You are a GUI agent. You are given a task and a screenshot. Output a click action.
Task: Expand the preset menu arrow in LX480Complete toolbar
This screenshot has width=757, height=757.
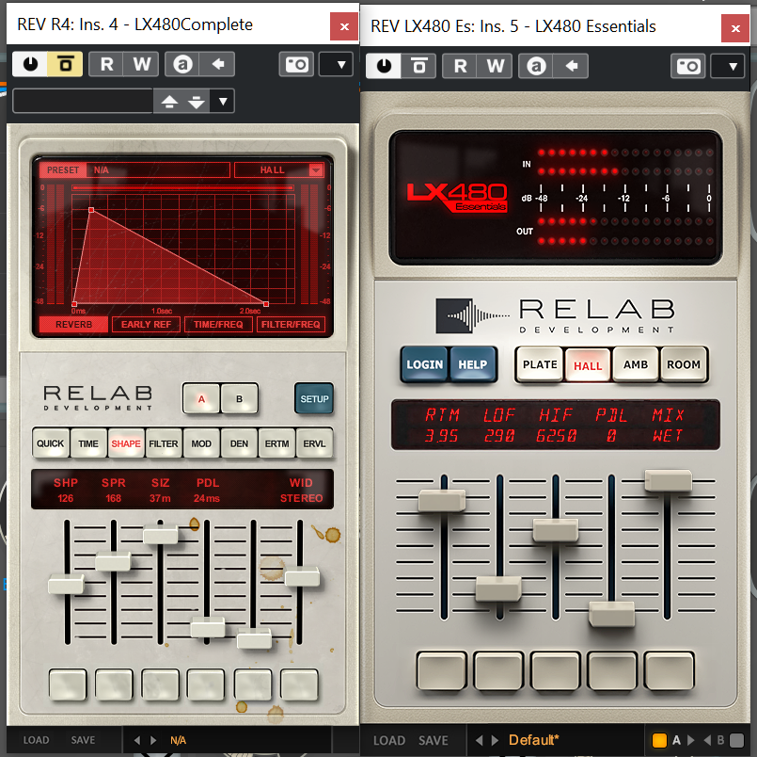tap(223, 101)
